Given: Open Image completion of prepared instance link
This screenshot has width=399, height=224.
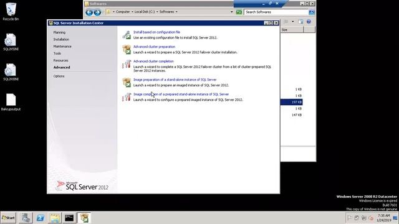Looking at the screenshot, I should (181, 94).
